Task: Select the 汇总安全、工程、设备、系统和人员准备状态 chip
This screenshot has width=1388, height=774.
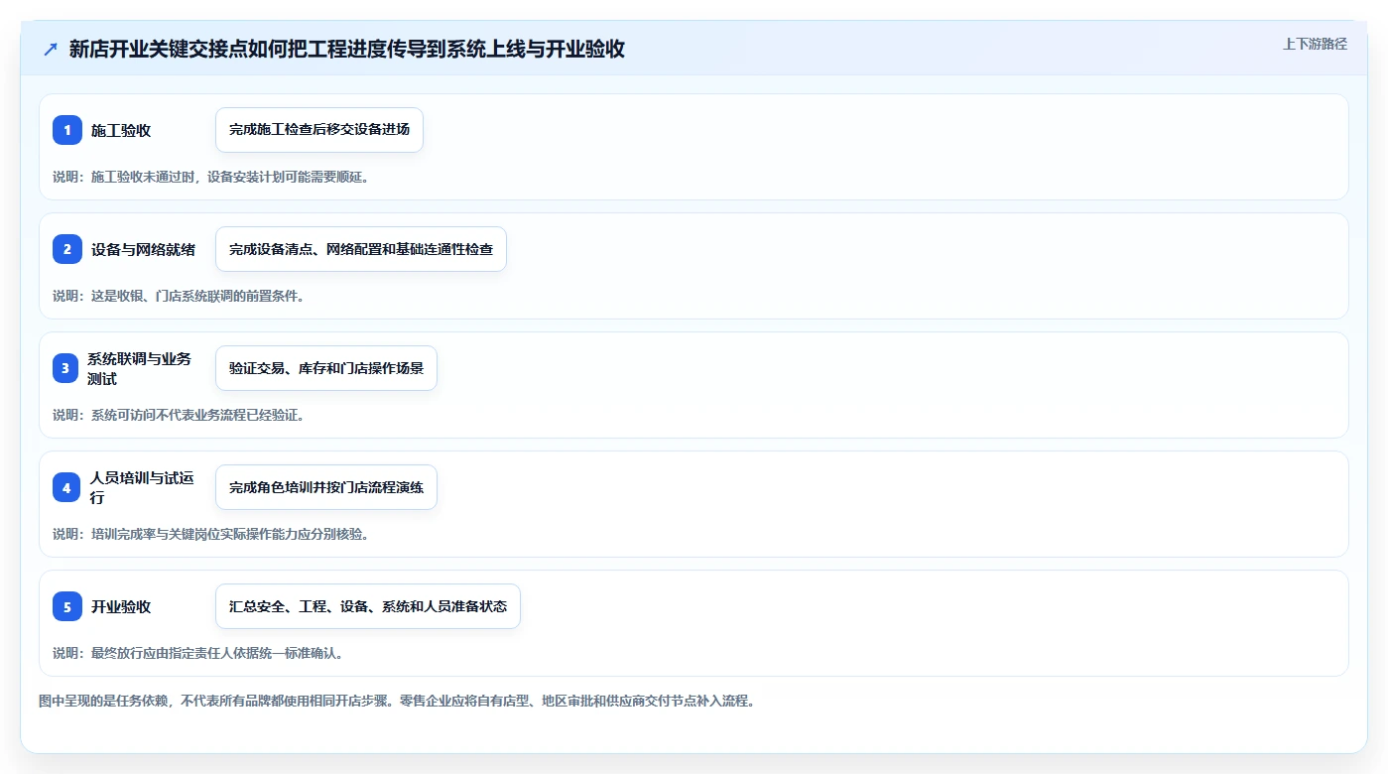Action: tap(368, 606)
